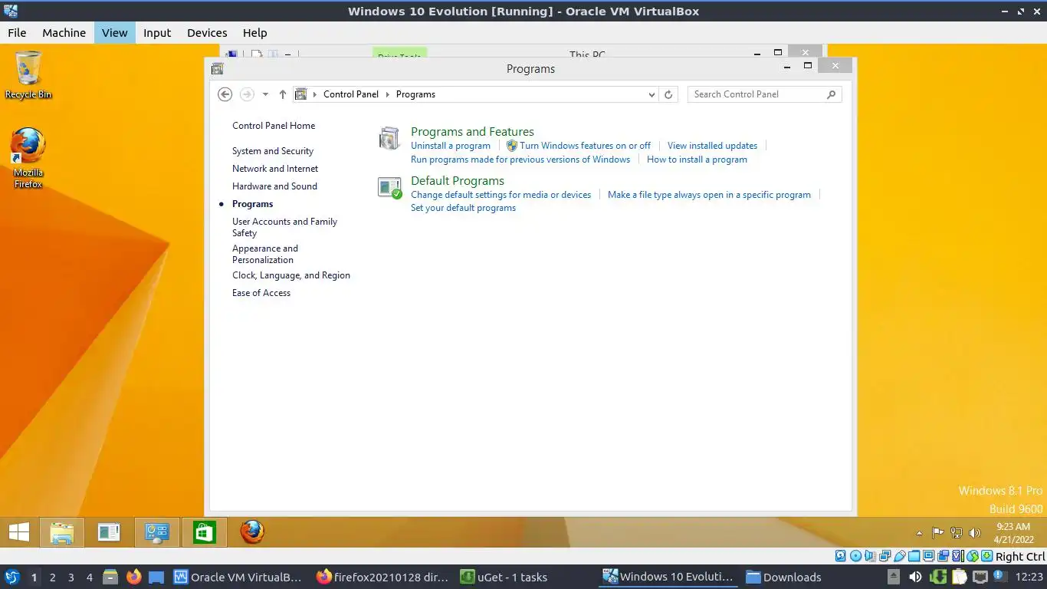Screen dimensions: 1047x589
Task: Open uGet tray icon on host panel
Action: (938, 577)
